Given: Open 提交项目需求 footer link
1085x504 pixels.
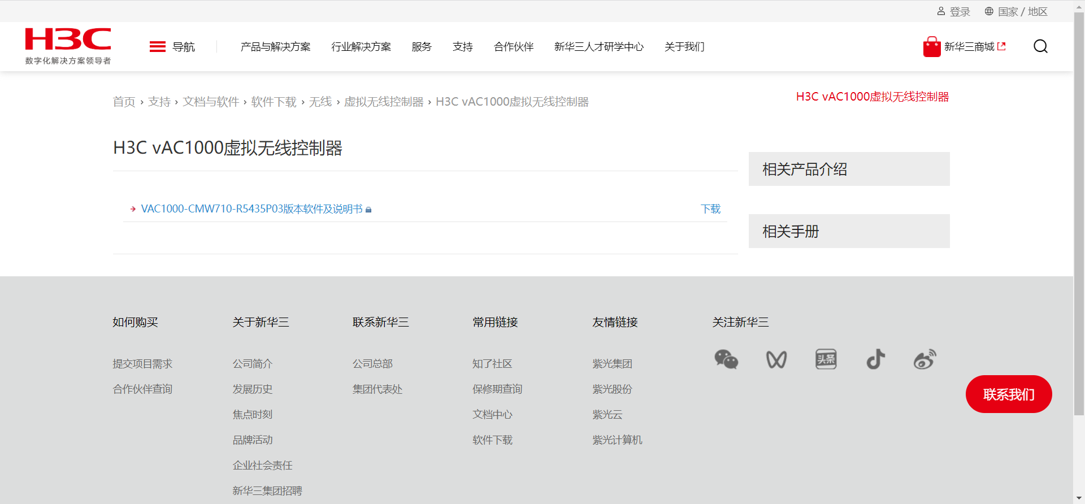Looking at the screenshot, I should click(x=142, y=364).
